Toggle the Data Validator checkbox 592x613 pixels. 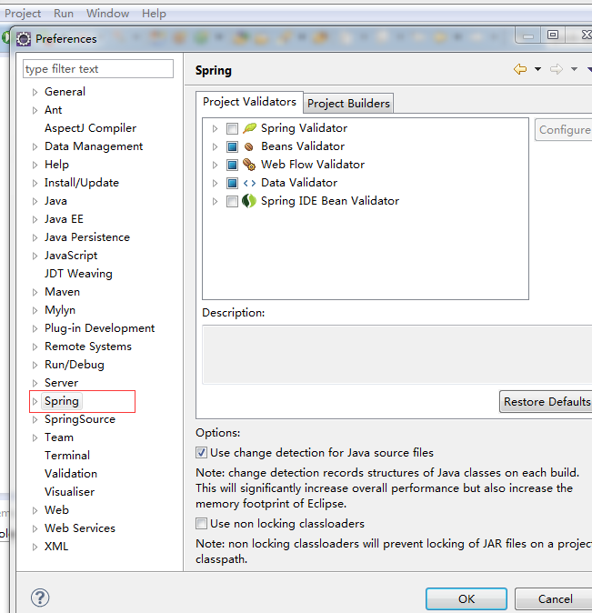coord(232,183)
